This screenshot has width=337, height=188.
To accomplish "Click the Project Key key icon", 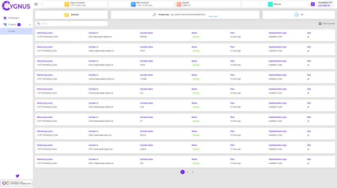I will tap(154, 14).
